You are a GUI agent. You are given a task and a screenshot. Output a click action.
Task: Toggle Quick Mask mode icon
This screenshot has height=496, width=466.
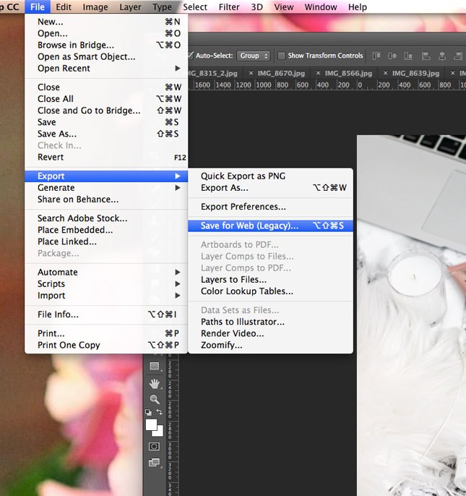pyautogui.click(x=154, y=446)
